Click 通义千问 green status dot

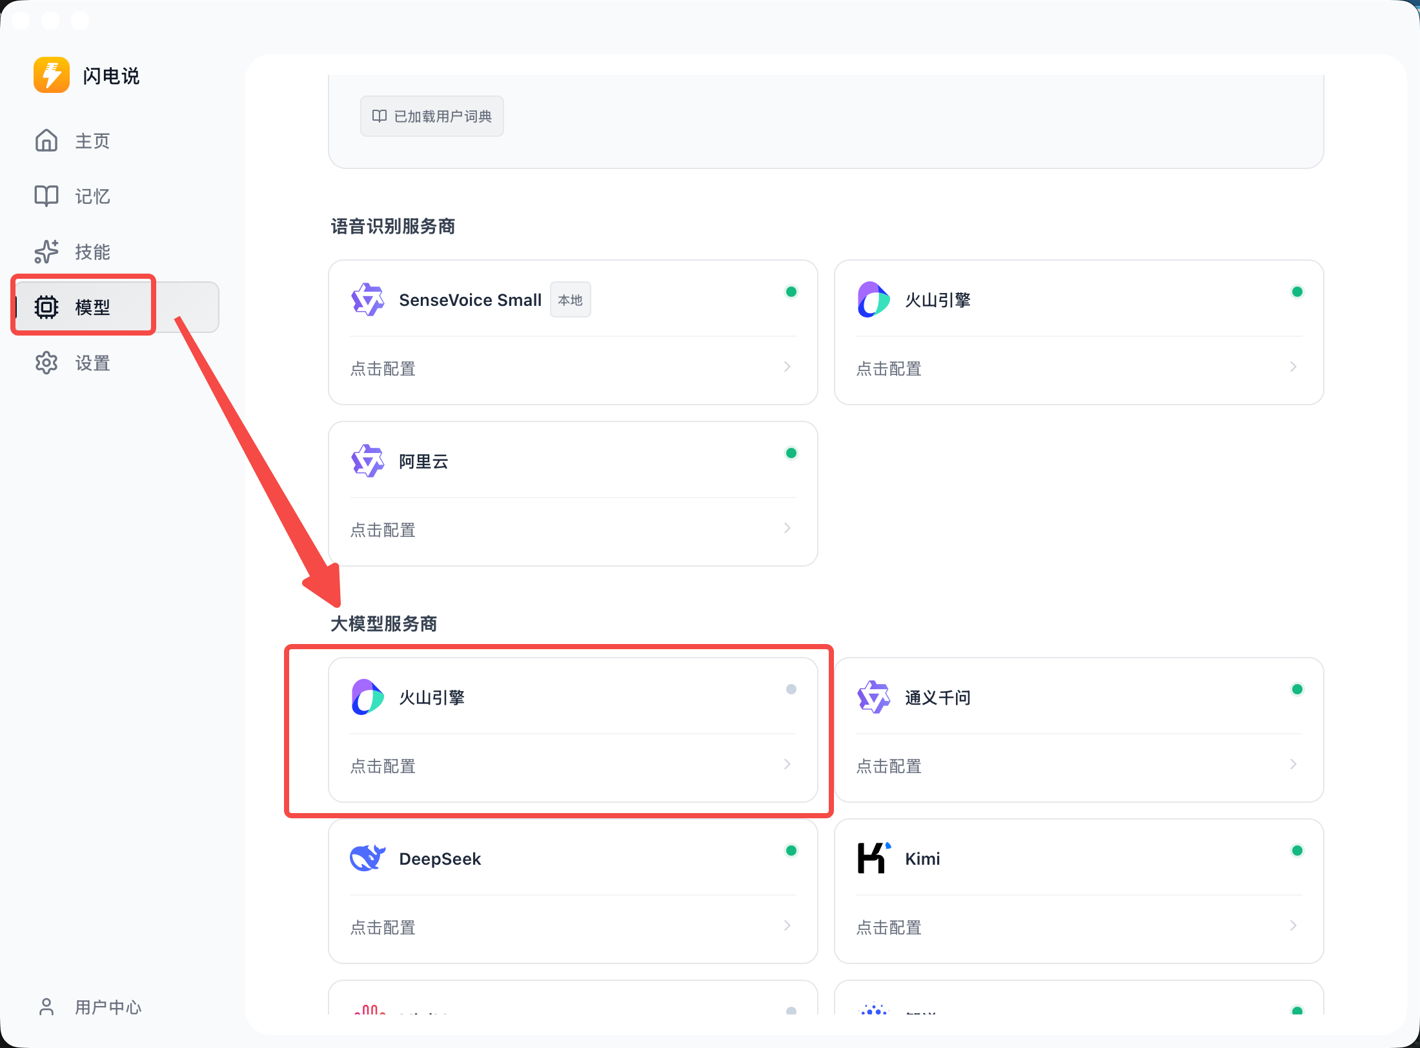[1297, 689]
